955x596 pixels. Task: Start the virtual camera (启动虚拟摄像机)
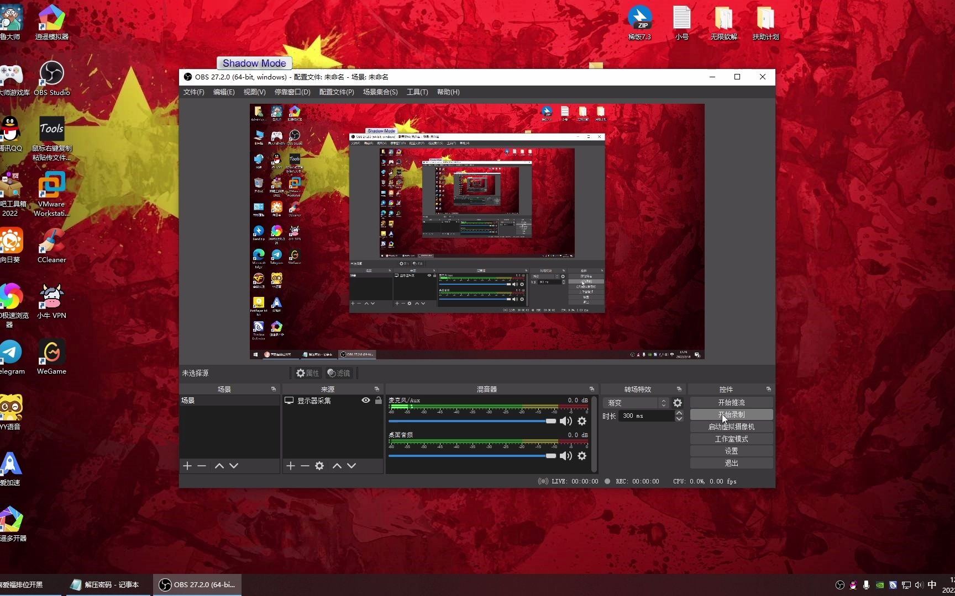click(731, 427)
